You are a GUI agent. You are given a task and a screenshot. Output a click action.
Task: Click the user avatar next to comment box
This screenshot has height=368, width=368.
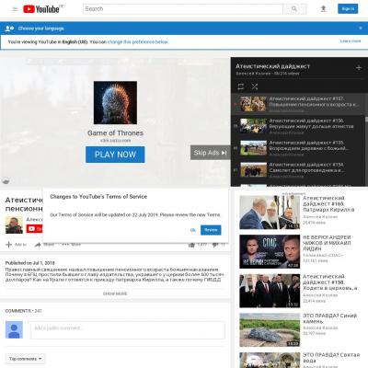pyautogui.click(x=14, y=329)
